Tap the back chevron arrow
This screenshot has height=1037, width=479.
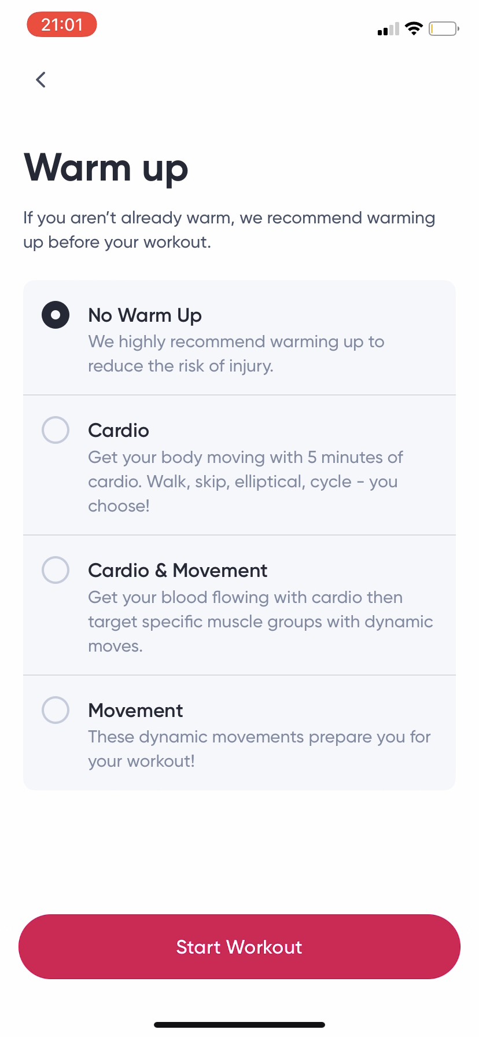40,79
